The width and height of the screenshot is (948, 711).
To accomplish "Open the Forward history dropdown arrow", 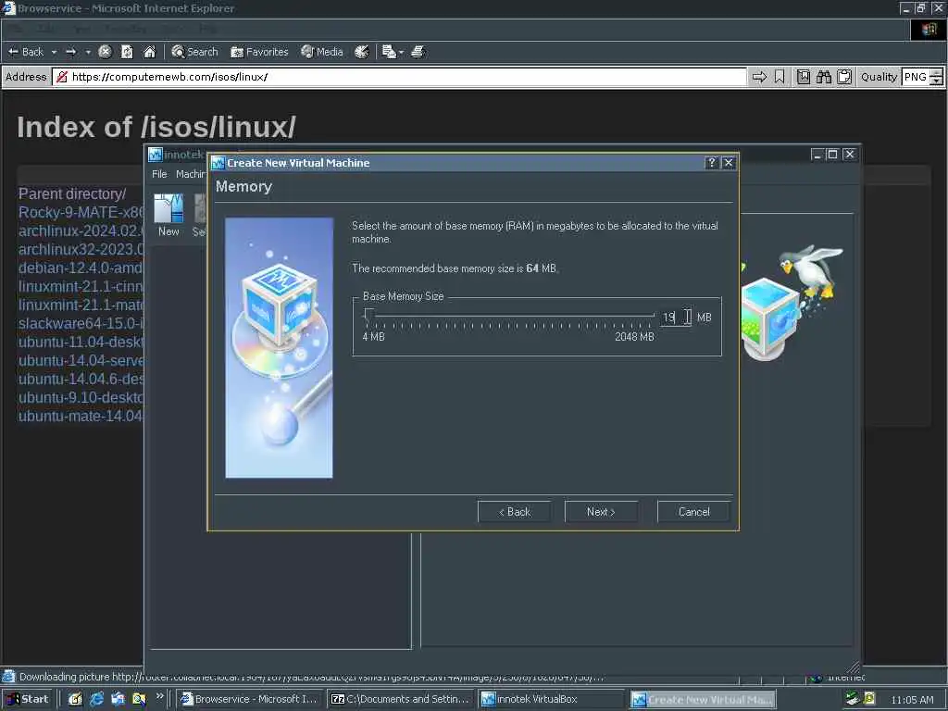I will pos(88,52).
